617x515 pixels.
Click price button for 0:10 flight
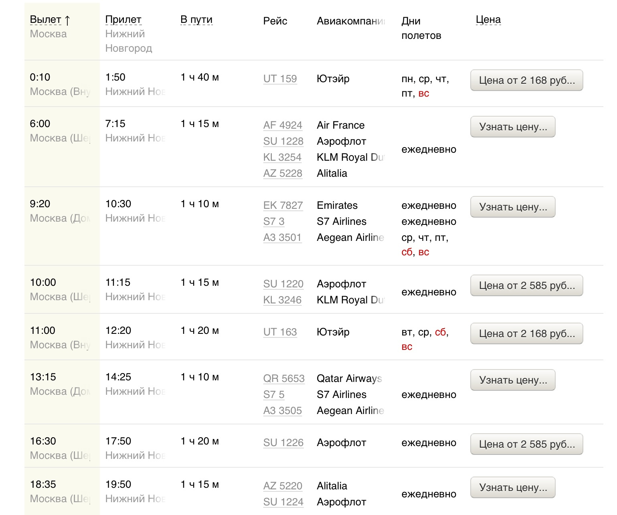click(x=526, y=81)
